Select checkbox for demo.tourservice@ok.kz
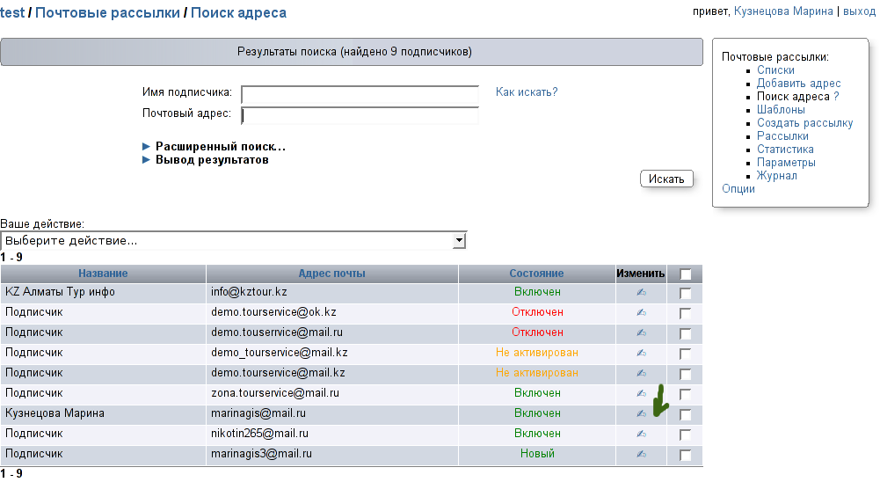Viewport: 880px width, 482px height. point(685,313)
